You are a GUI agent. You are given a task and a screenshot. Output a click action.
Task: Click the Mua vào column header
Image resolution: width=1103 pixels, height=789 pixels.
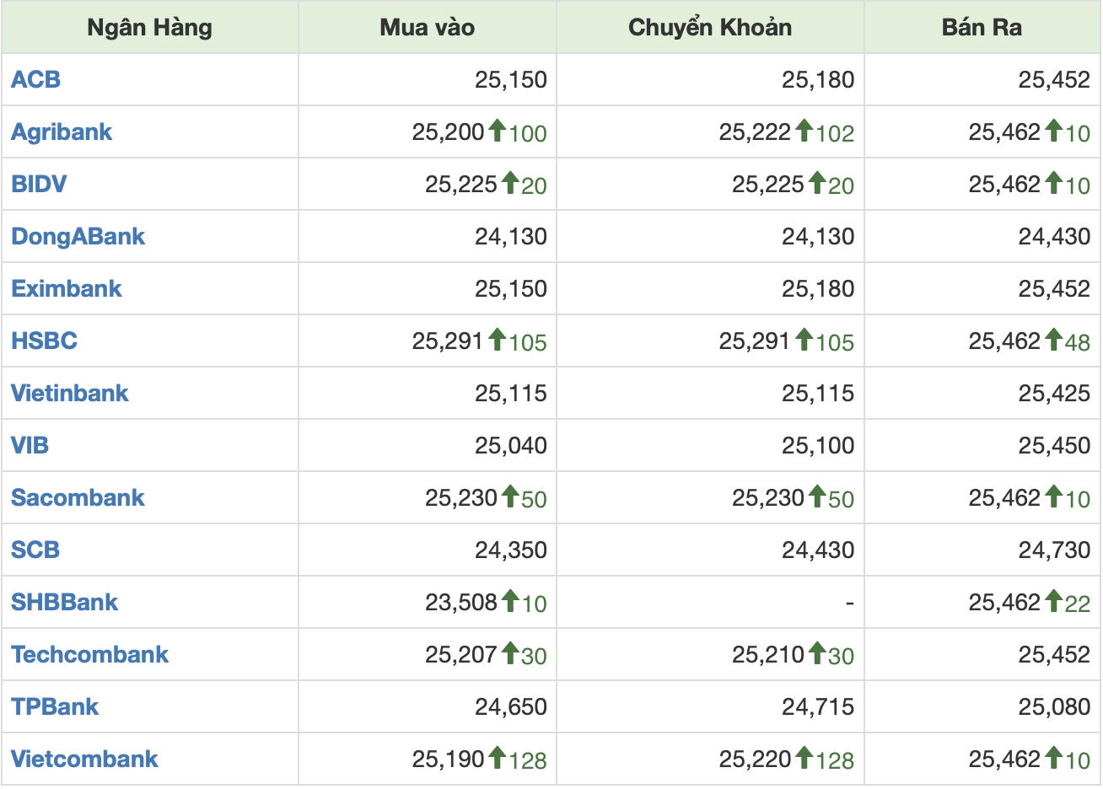[427, 27]
